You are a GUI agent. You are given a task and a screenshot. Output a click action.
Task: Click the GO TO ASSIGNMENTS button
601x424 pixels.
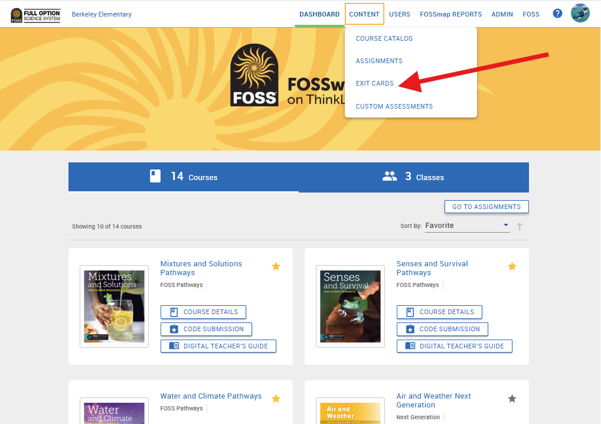486,207
